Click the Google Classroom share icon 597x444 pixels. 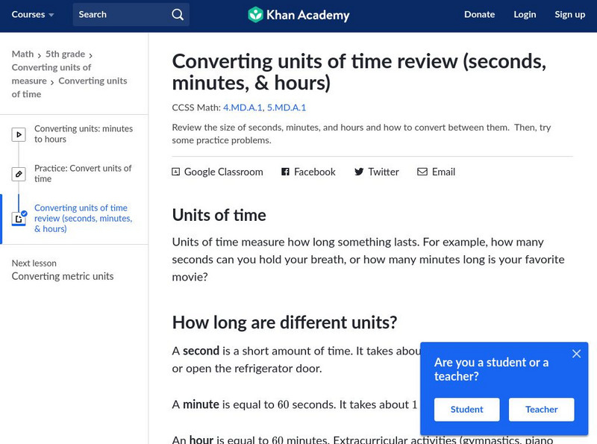[175, 172]
